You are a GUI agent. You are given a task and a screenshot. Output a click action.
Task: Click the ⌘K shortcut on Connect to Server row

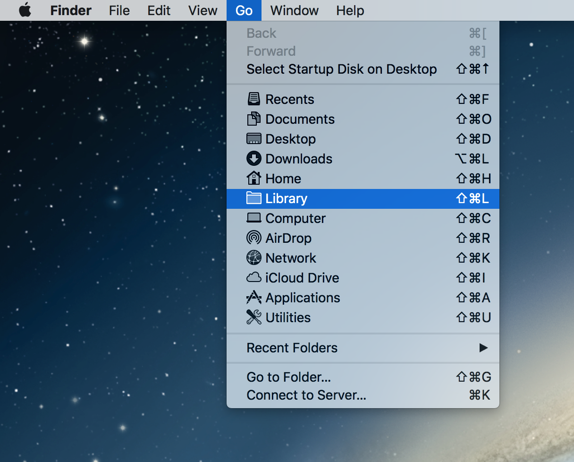(480, 395)
